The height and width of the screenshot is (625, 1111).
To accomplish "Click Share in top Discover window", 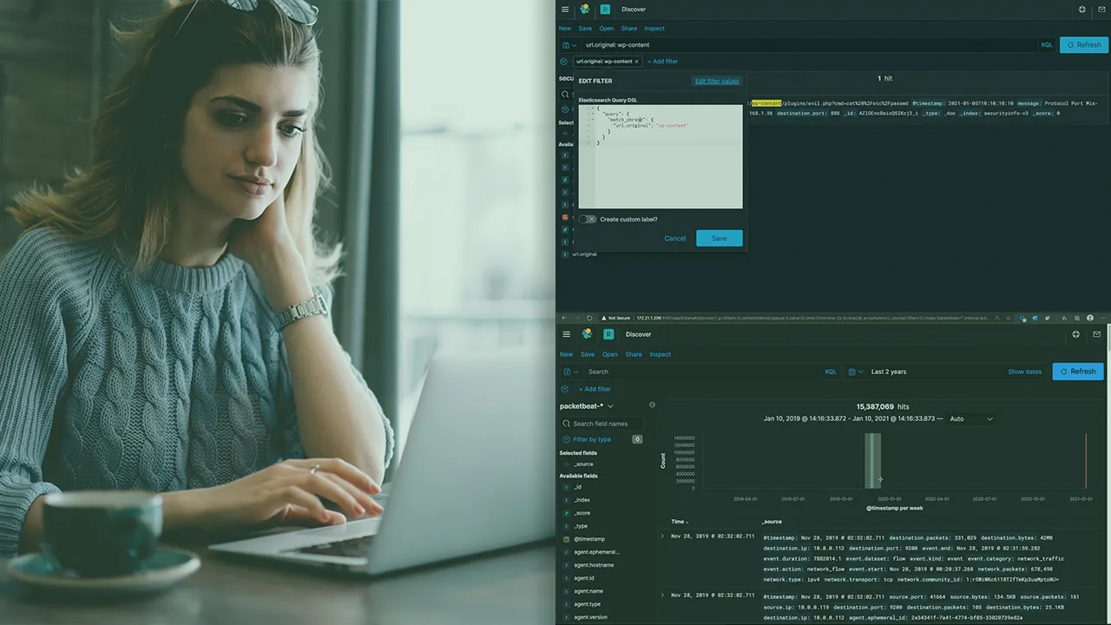I will tap(629, 29).
